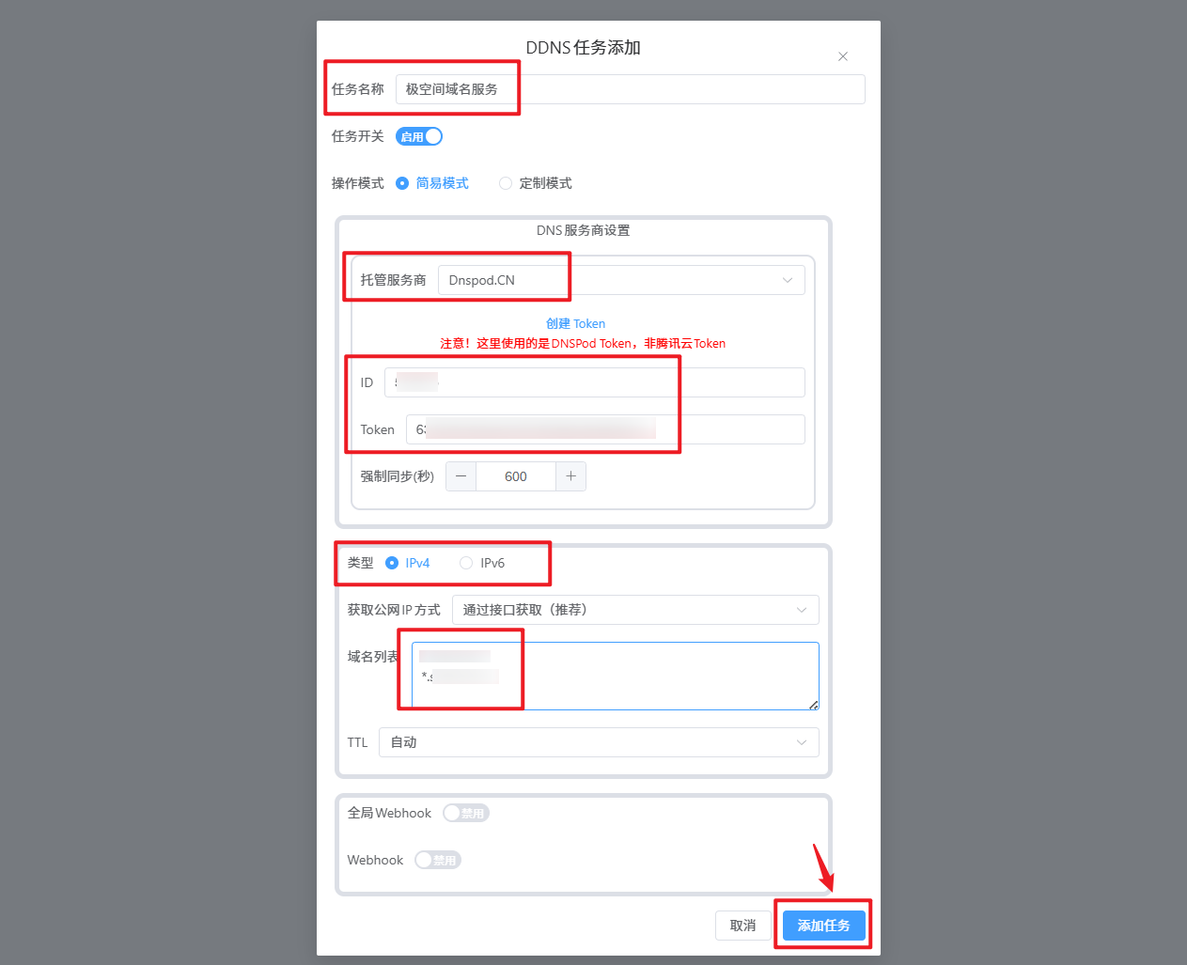1187x965 pixels.
Task: Toggle the 任务开关 enable switch
Action: tap(419, 136)
